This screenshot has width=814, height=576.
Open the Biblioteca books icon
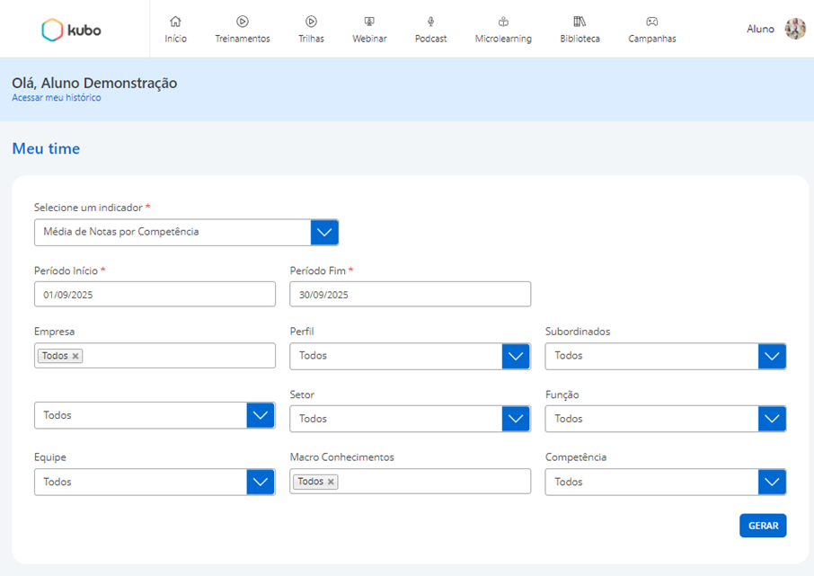[x=580, y=22]
